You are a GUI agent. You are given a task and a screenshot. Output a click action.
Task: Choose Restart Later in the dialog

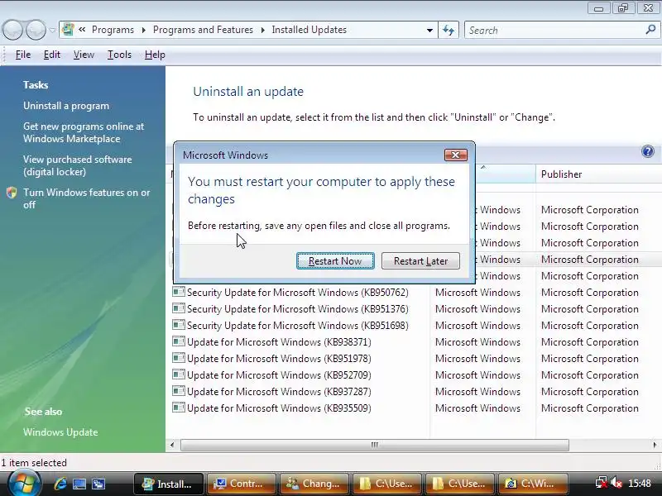click(x=420, y=261)
